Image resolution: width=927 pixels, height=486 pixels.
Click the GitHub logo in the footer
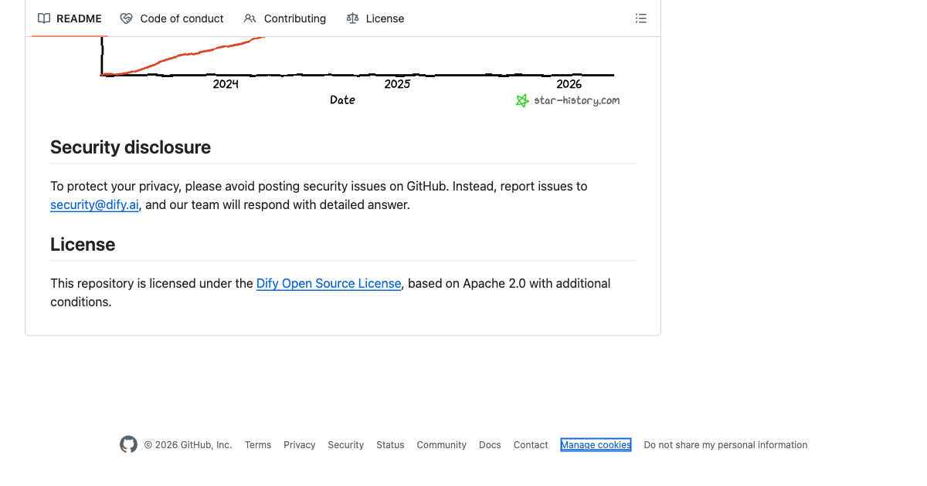tap(128, 444)
